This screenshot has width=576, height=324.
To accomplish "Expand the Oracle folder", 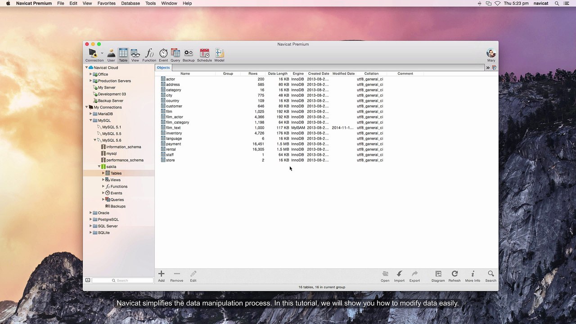I will pyautogui.click(x=90, y=213).
